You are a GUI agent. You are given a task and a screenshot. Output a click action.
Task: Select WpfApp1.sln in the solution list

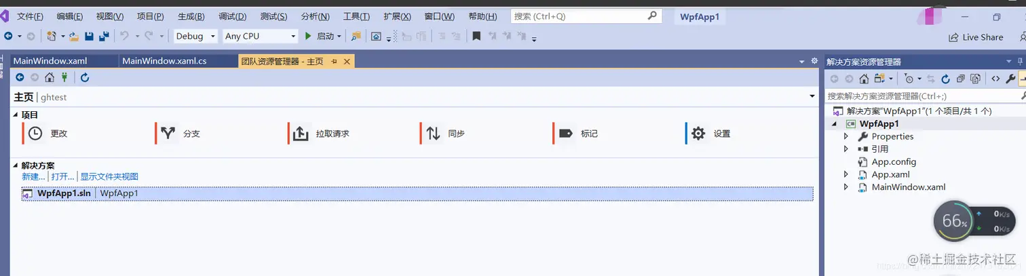pos(417,193)
